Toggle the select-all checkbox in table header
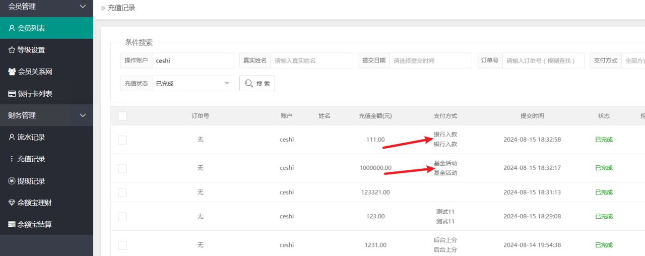 click(122, 116)
